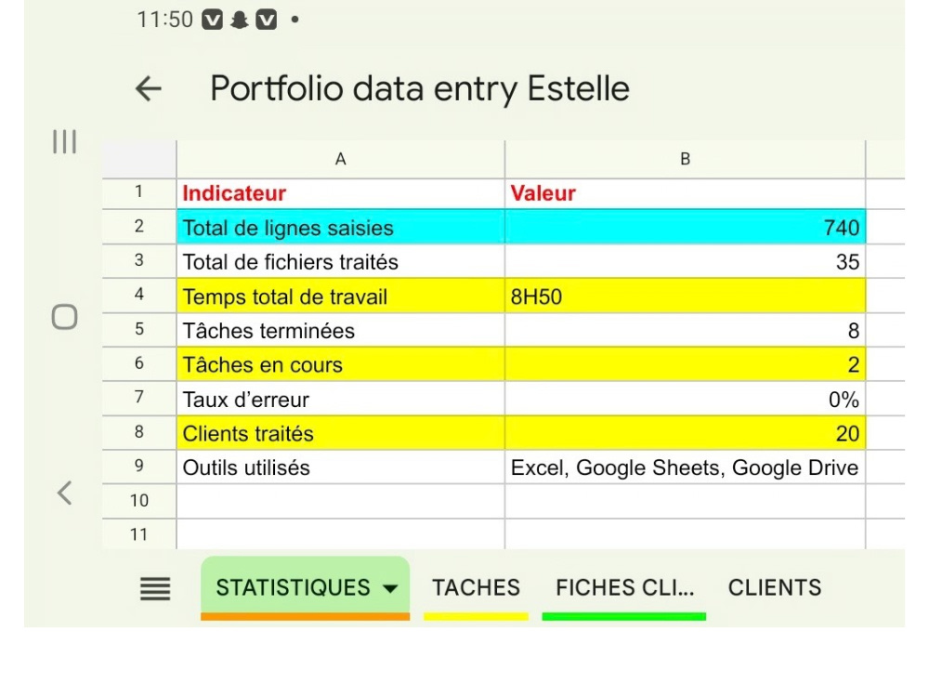Viewport: 929px width, 697px height.
Task: Select row 10 header
Action: pos(138,501)
